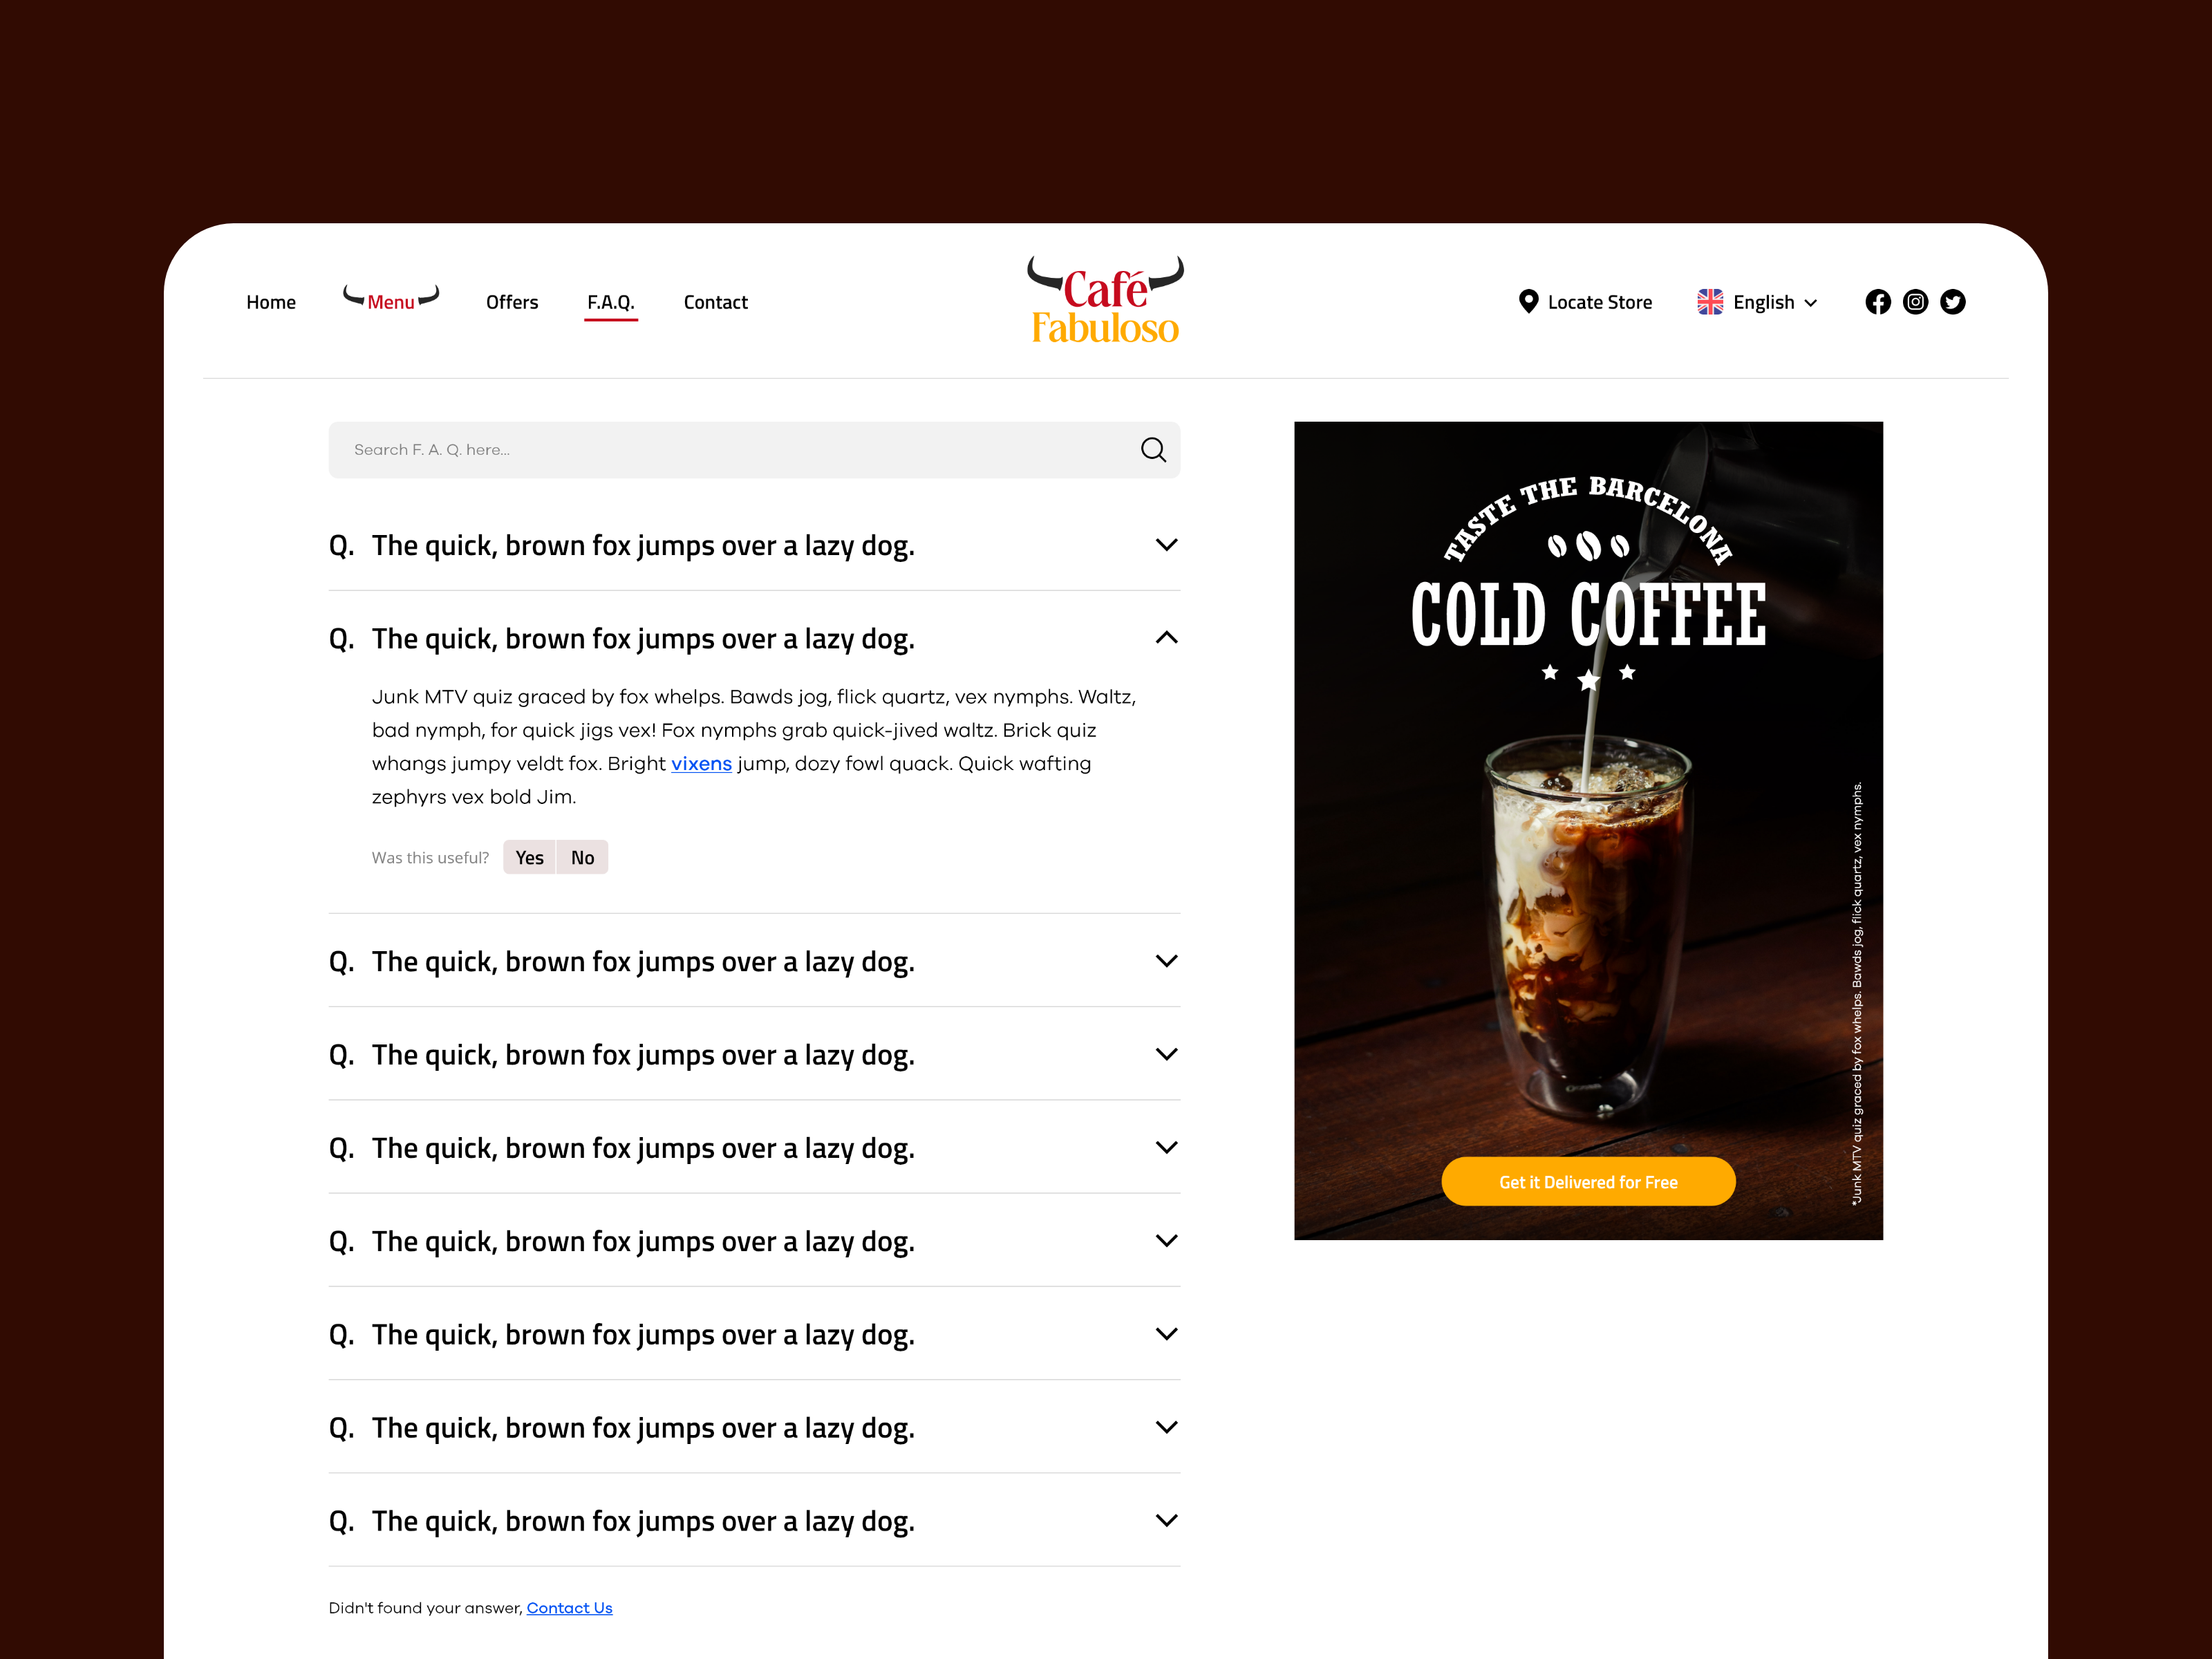Collapse the expanded second FAQ question
Screen dimensions: 2212x1659
coord(1166,638)
